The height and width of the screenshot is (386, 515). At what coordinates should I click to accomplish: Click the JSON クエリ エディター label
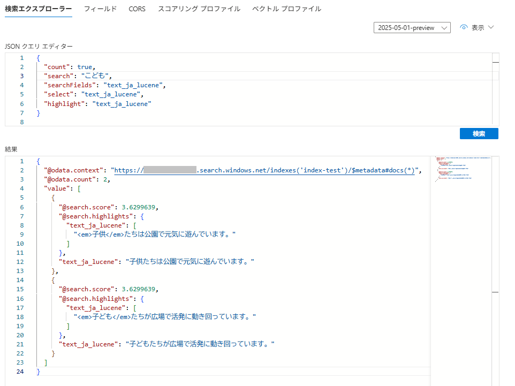pos(39,47)
